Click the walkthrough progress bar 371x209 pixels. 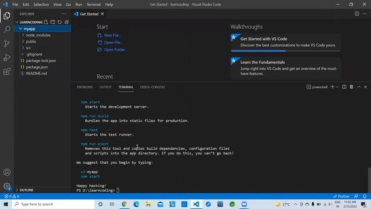pos(286,51)
